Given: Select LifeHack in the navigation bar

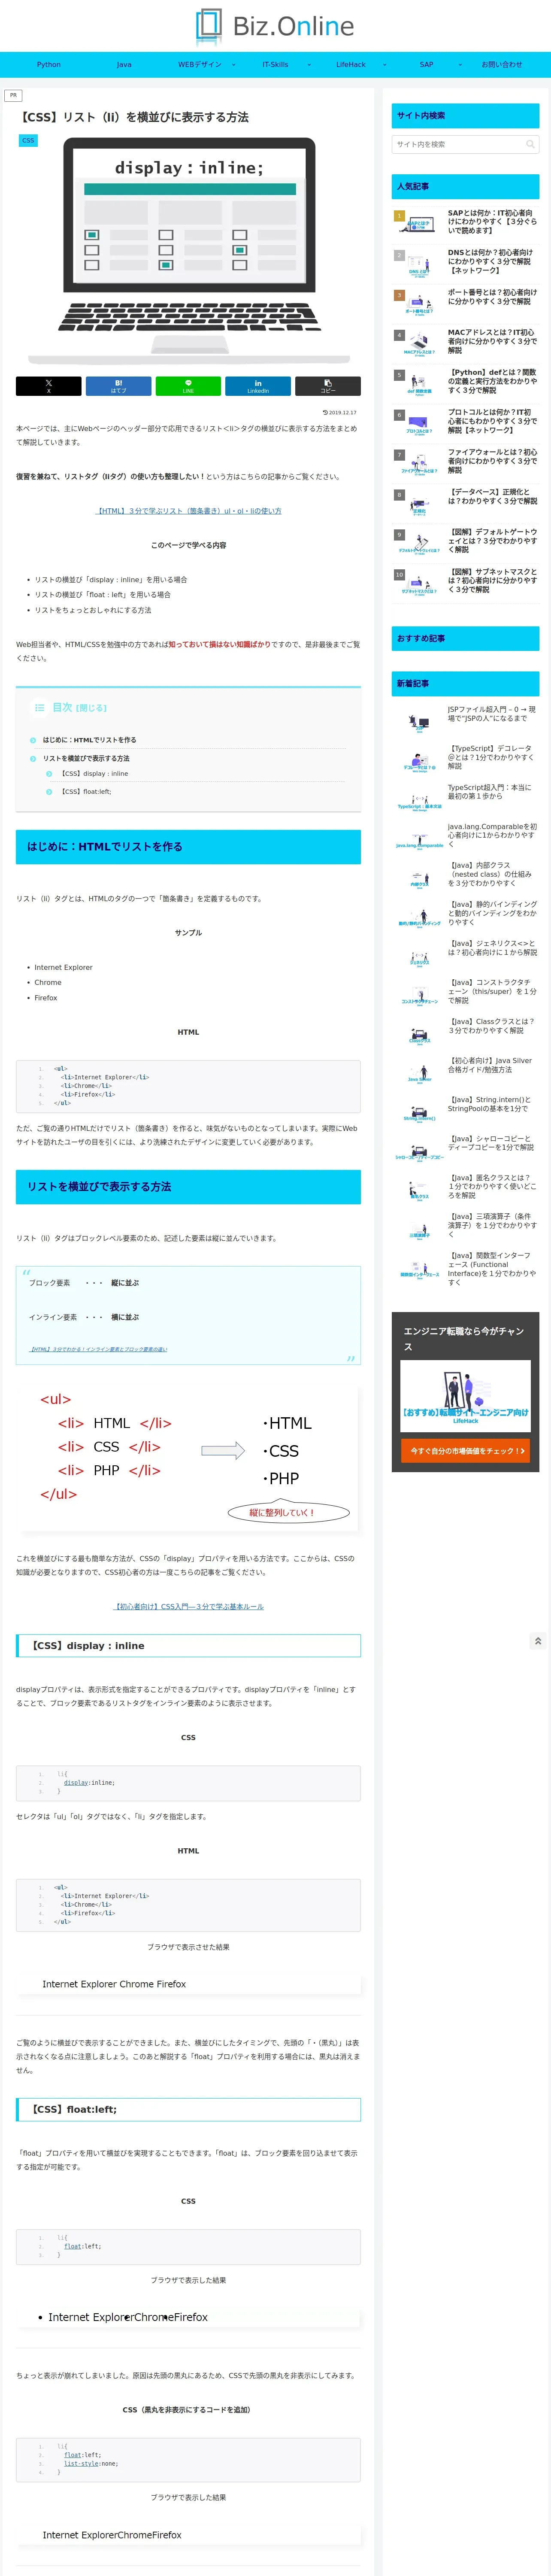Looking at the screenshot, I should click(x=351, y=64).
